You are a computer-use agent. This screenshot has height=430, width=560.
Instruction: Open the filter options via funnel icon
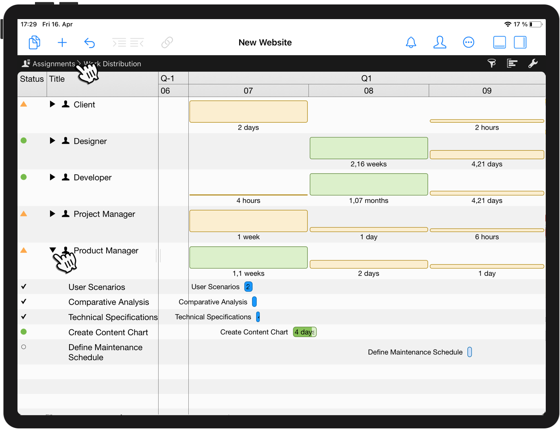click(492, 63)
